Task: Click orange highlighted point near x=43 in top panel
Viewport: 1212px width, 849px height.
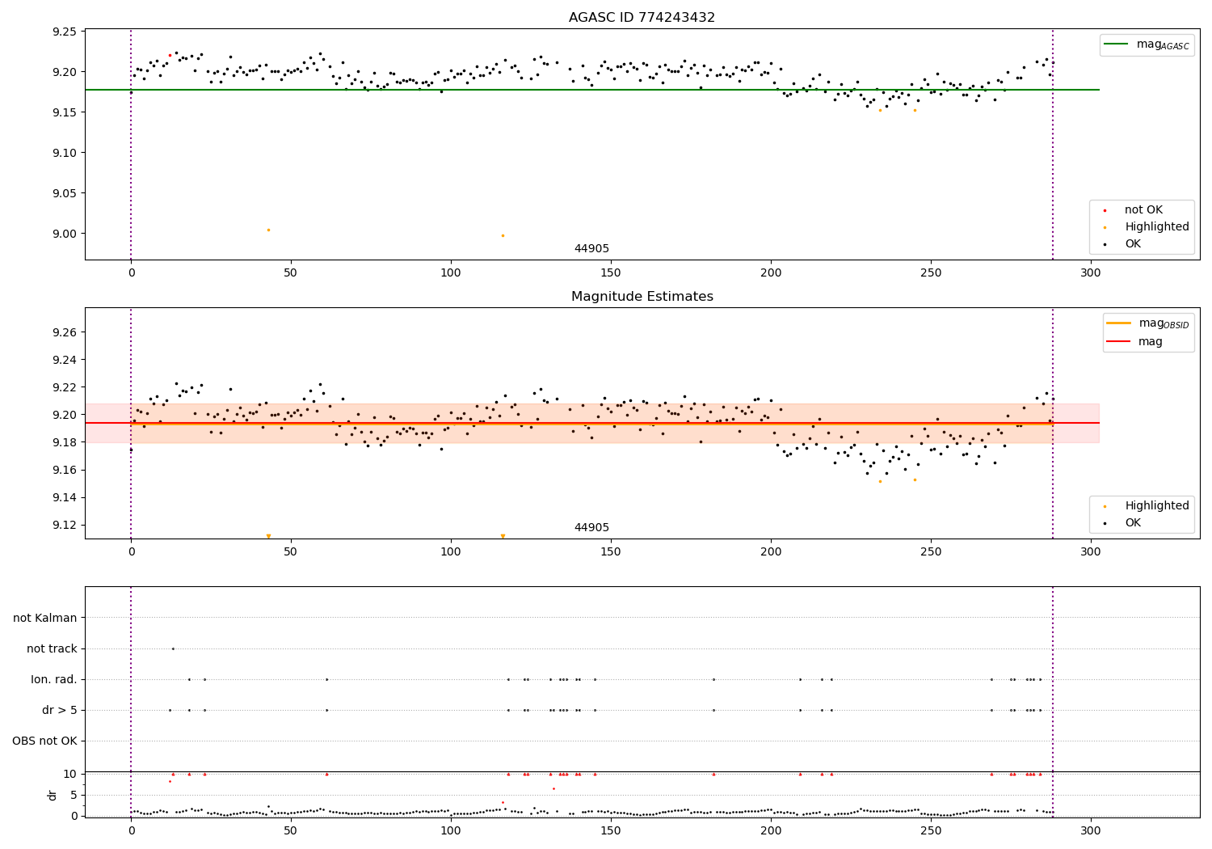Action: click(268, 230)
